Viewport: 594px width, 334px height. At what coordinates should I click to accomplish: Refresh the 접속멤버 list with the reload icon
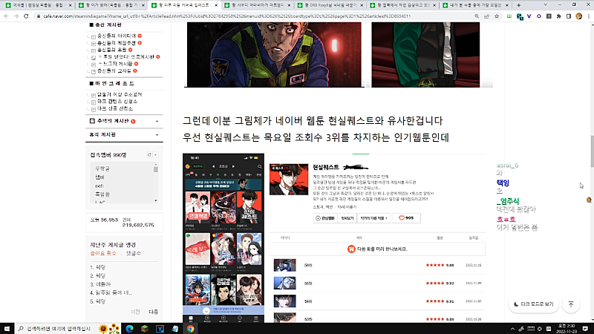[149, 155]
